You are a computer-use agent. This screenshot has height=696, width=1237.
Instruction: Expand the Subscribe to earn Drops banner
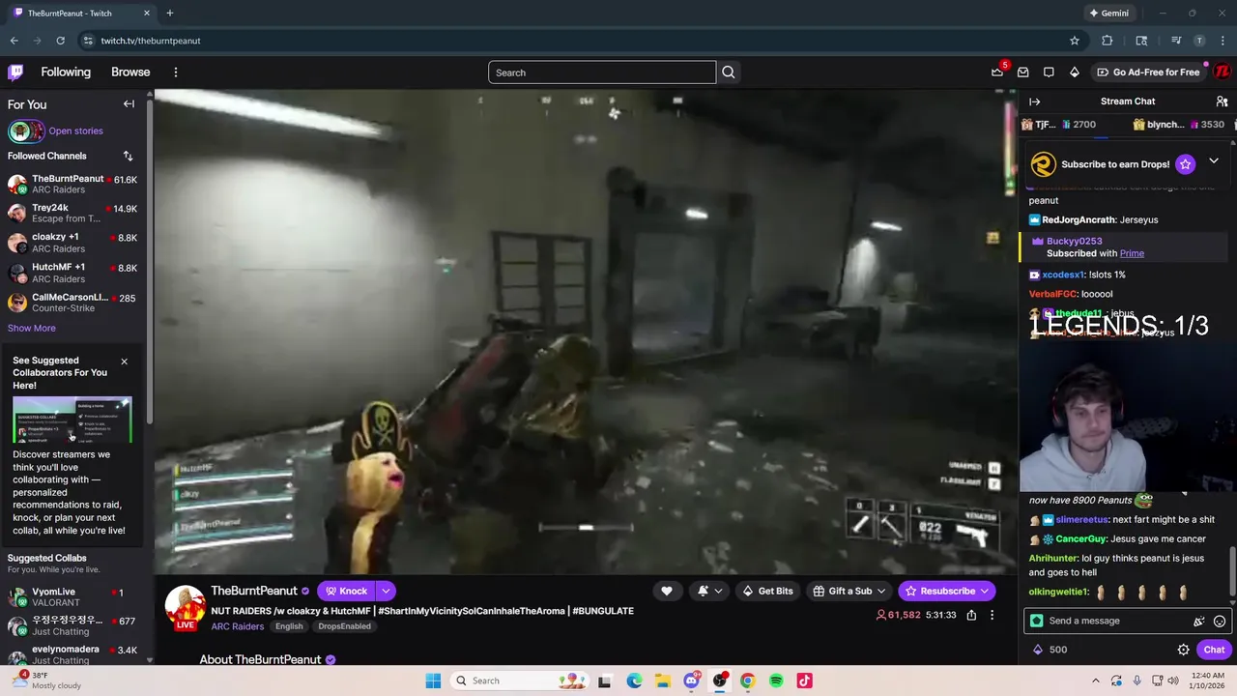(1214, 161)
